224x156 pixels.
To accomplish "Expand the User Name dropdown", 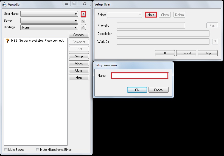I will click(49, 14).
